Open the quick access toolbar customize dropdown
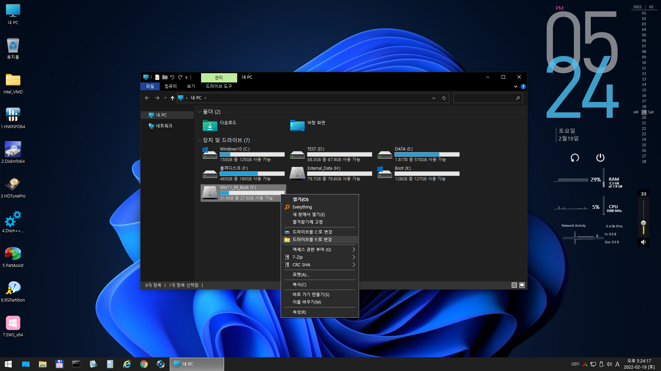The height and width of the screenshot is (371, 661). point(186,78)
